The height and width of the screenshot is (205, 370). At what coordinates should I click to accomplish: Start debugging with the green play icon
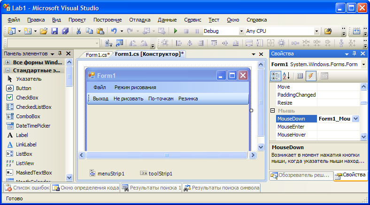coord(175,31)
